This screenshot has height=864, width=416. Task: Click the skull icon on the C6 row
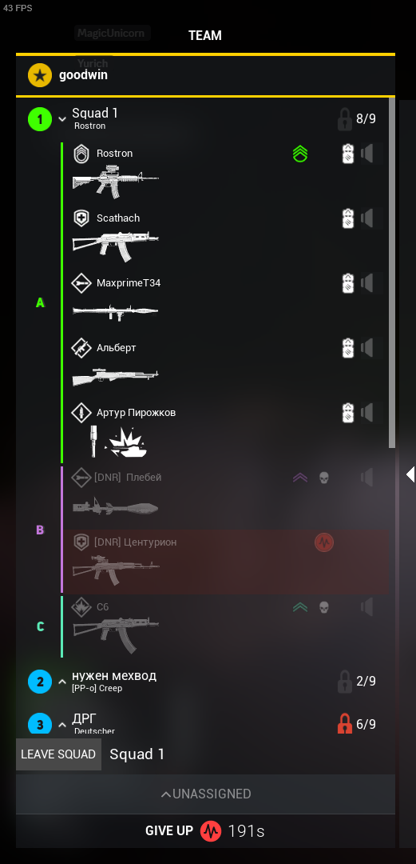pos(324,607)
